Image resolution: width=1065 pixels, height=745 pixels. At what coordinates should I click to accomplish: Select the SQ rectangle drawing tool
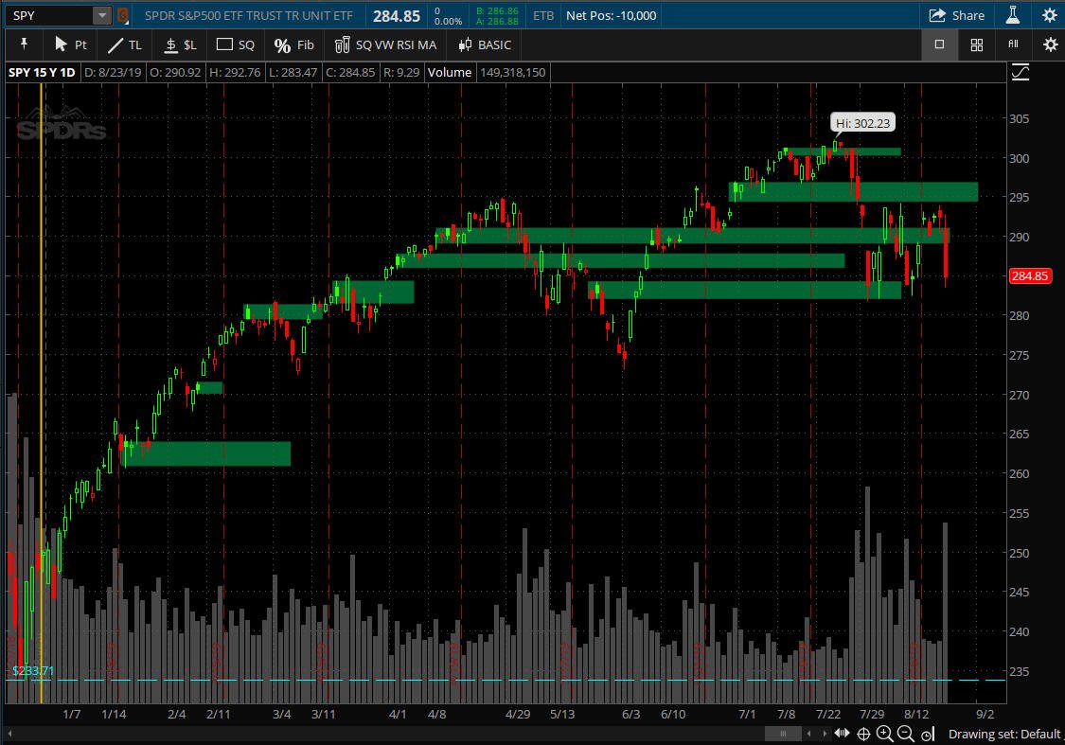[235, 44]
